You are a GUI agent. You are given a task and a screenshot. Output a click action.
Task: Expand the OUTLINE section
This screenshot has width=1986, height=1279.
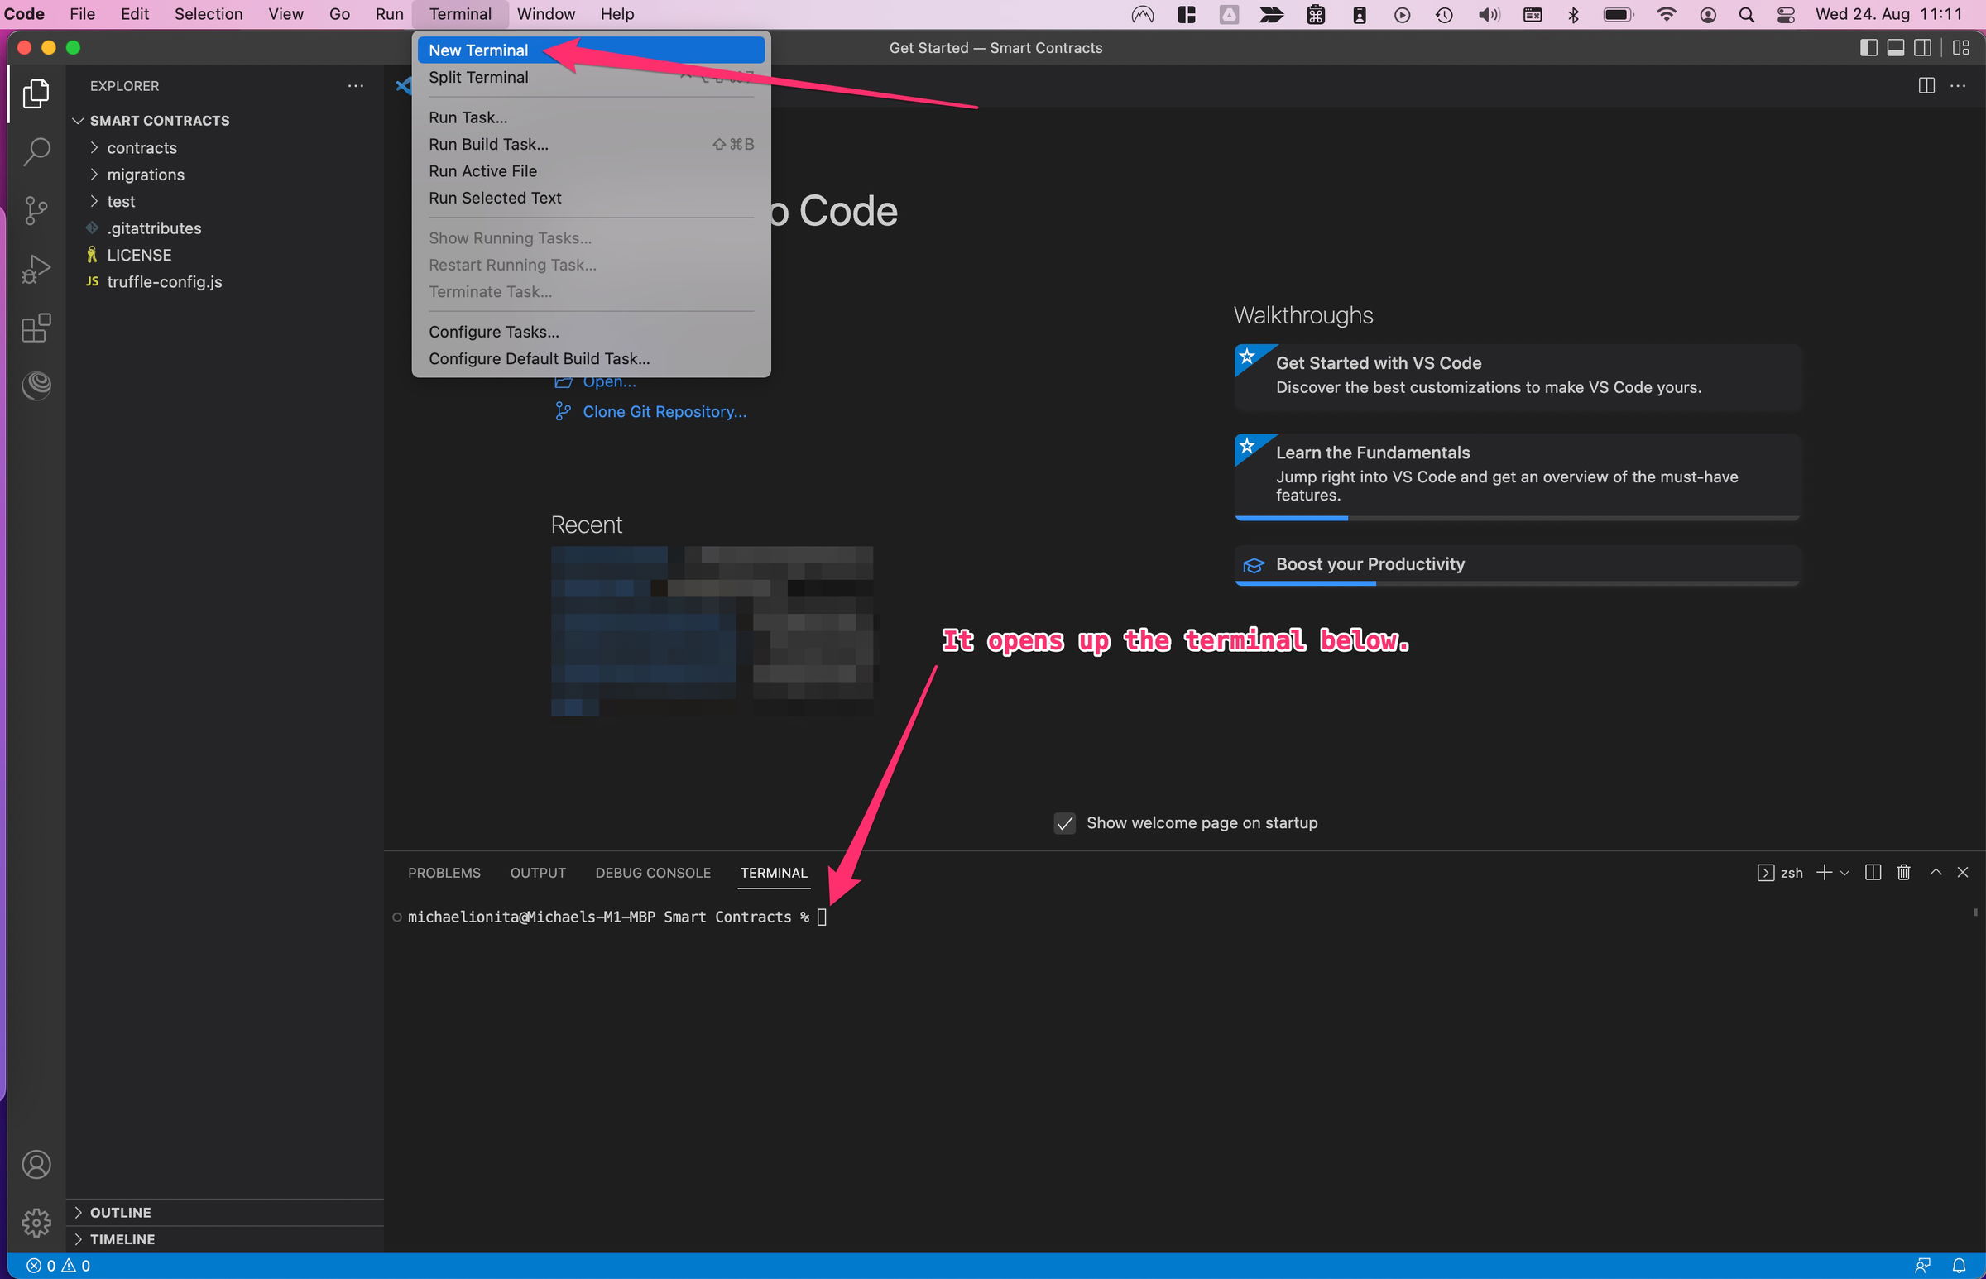[x=225, y=1213]
